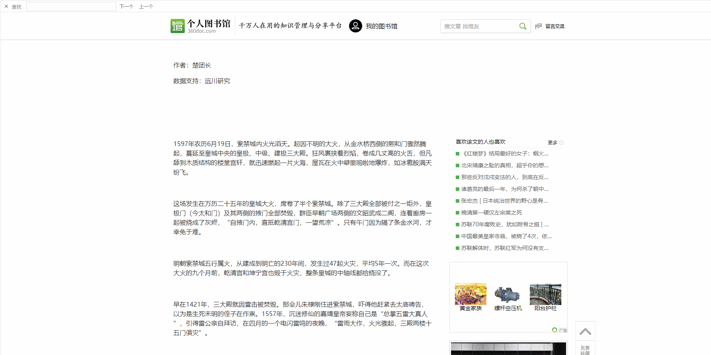The height and width of the screenshot is (355, 711).
Task: Click the search input field in the header
Action: tap(479, 26)
